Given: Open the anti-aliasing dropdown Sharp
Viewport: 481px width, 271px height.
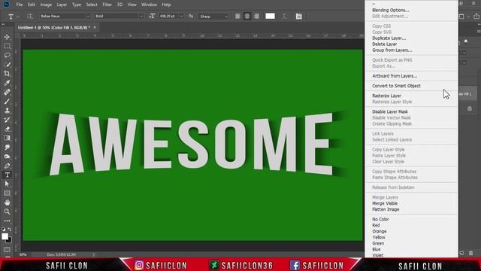Looking at the screenshot, I should pyautogui.click(x=213, y=17).
